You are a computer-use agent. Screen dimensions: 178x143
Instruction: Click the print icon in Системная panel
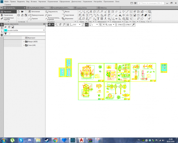pos(19,15)
